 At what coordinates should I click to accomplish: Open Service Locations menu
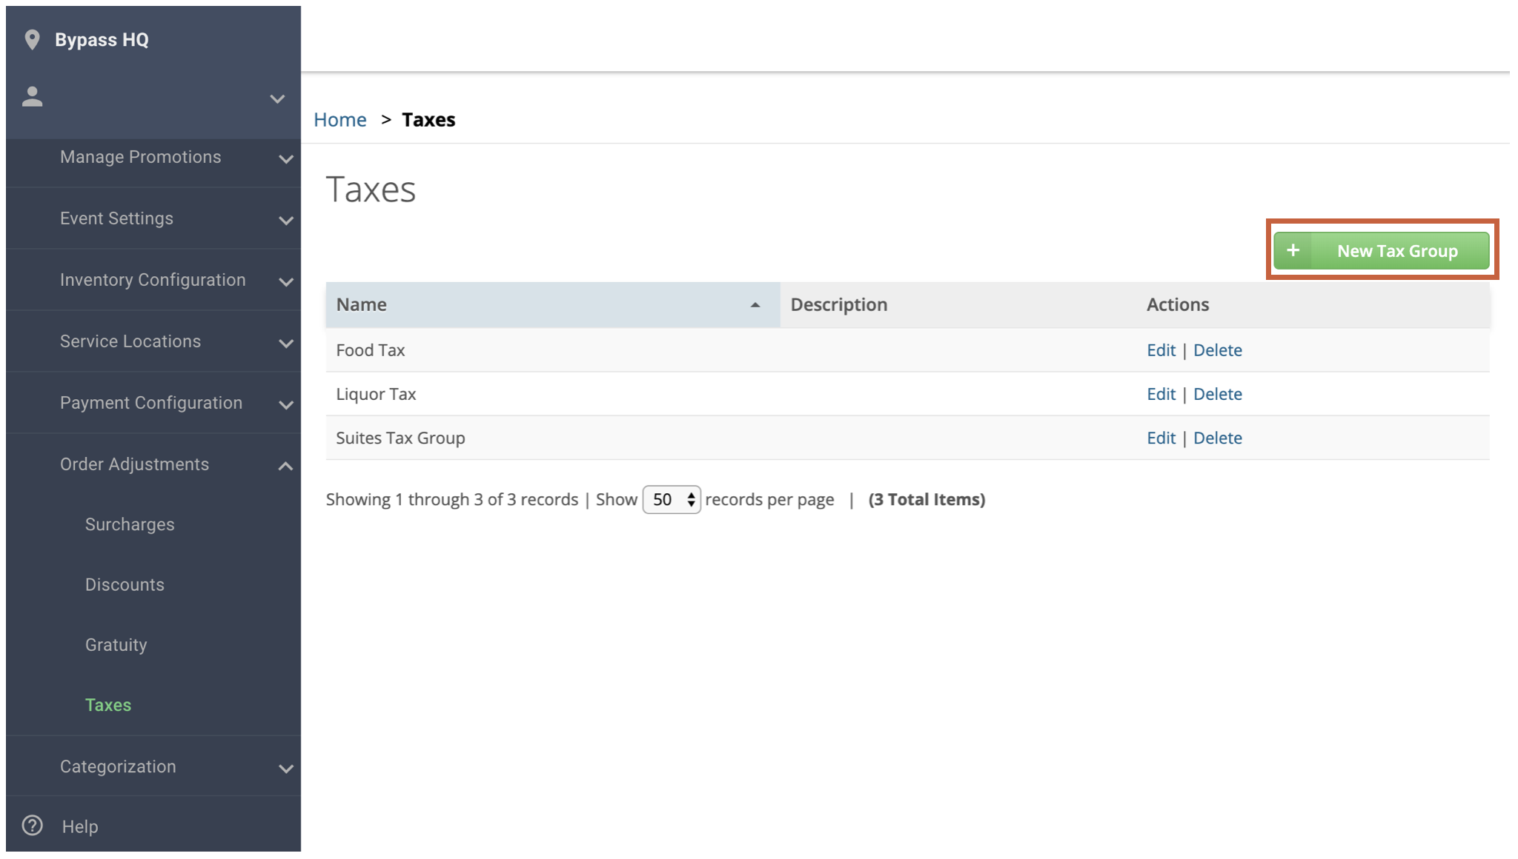coord(153,341)
